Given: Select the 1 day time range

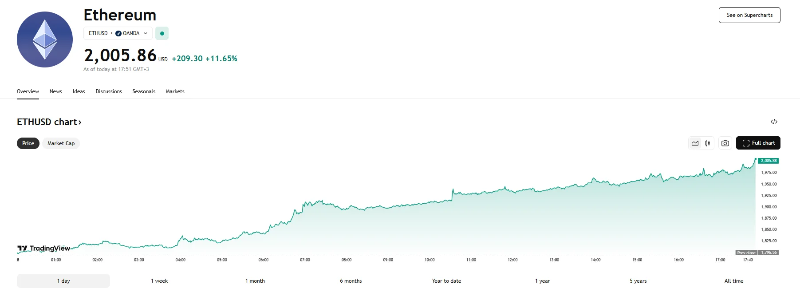Looking at the screenshot, I should 63,281.
